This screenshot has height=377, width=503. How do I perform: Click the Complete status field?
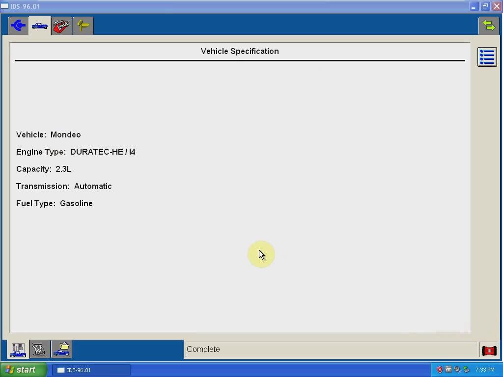click(x=331, y=350)
